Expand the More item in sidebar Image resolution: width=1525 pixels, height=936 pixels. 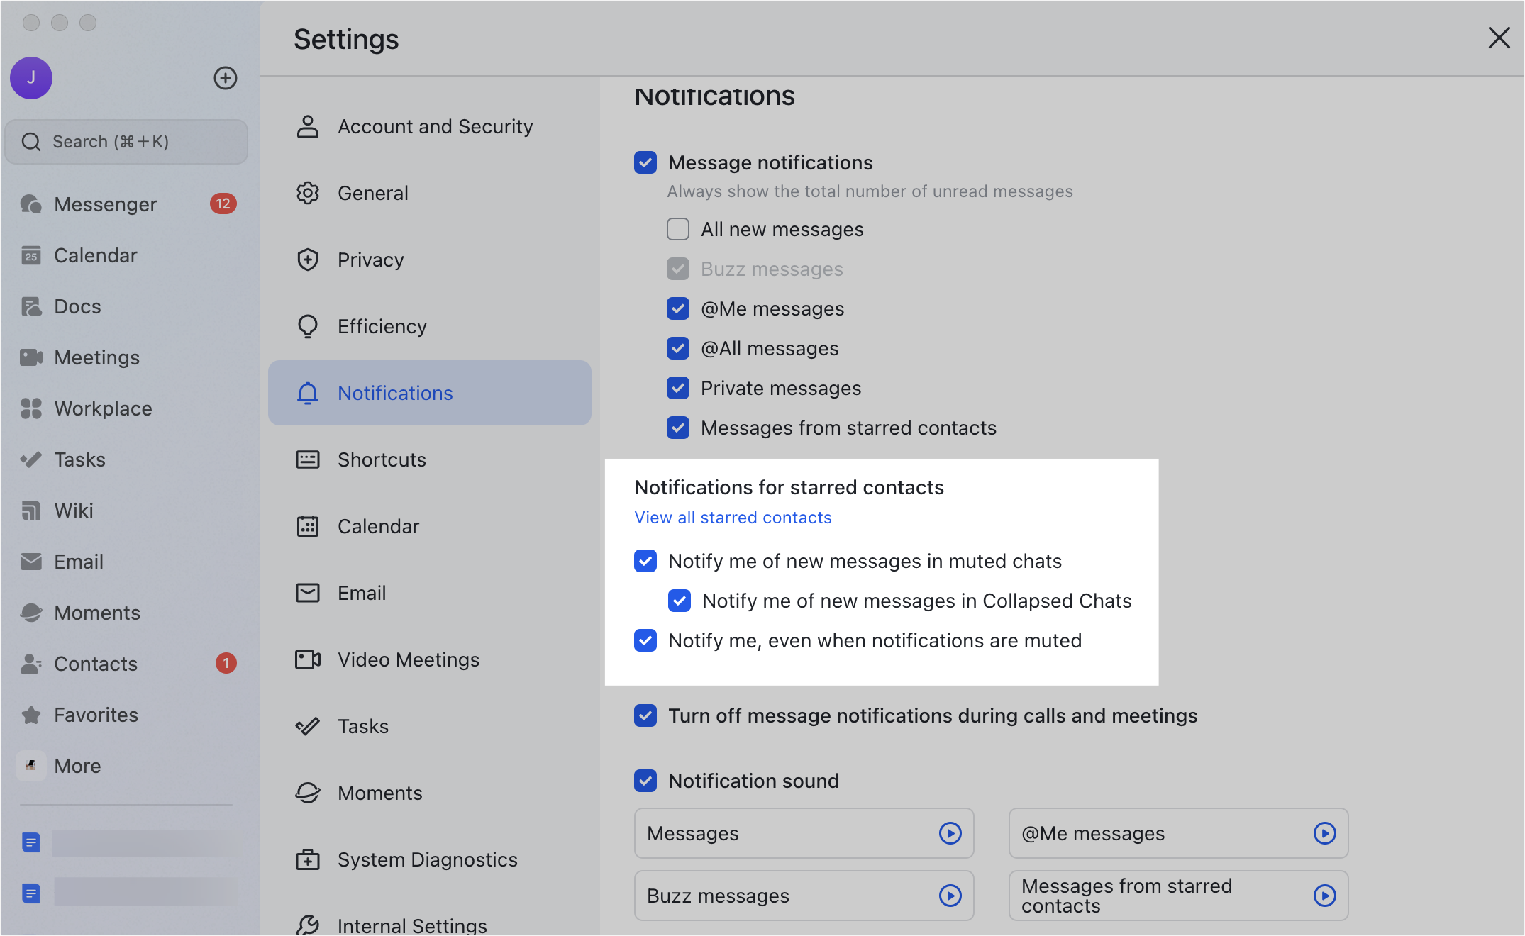tap(77, 766)
